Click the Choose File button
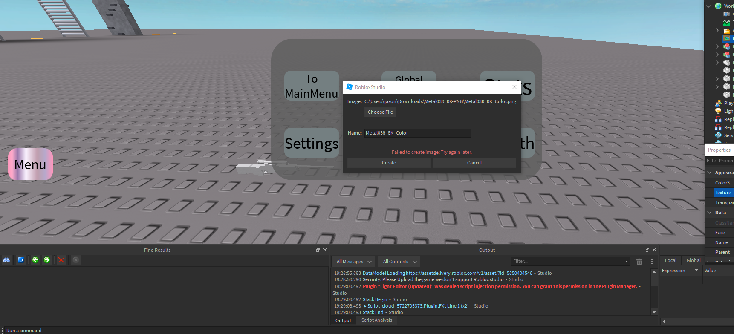 (x=380, y=112)
